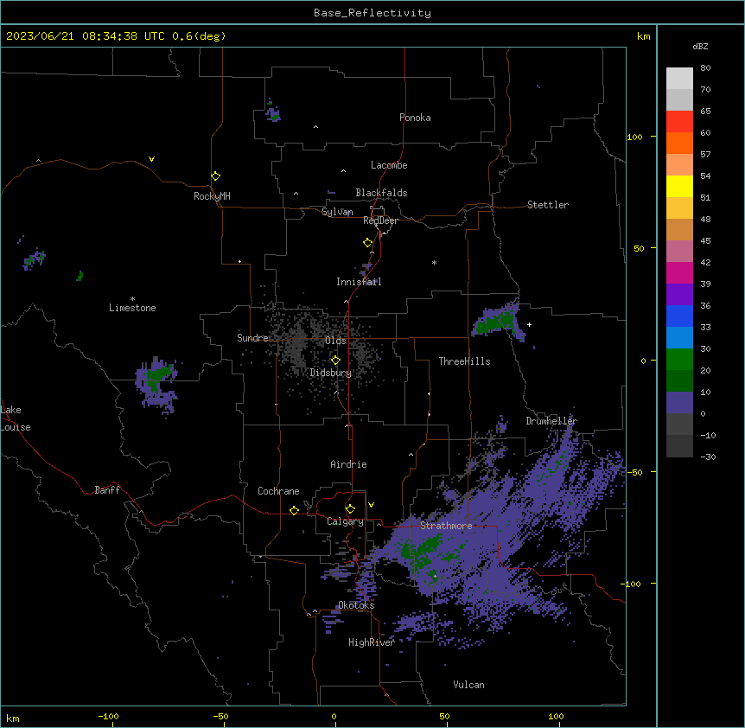The image size is (745, 728).
Task: Click the dBZ legend heading
Action: [700, 46]
